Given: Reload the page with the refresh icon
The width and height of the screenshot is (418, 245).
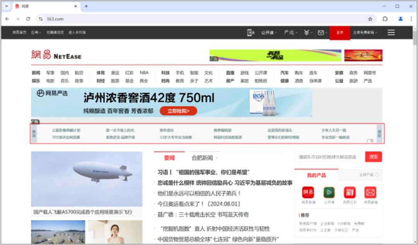Looking at the screenshot, I should 28,19.
